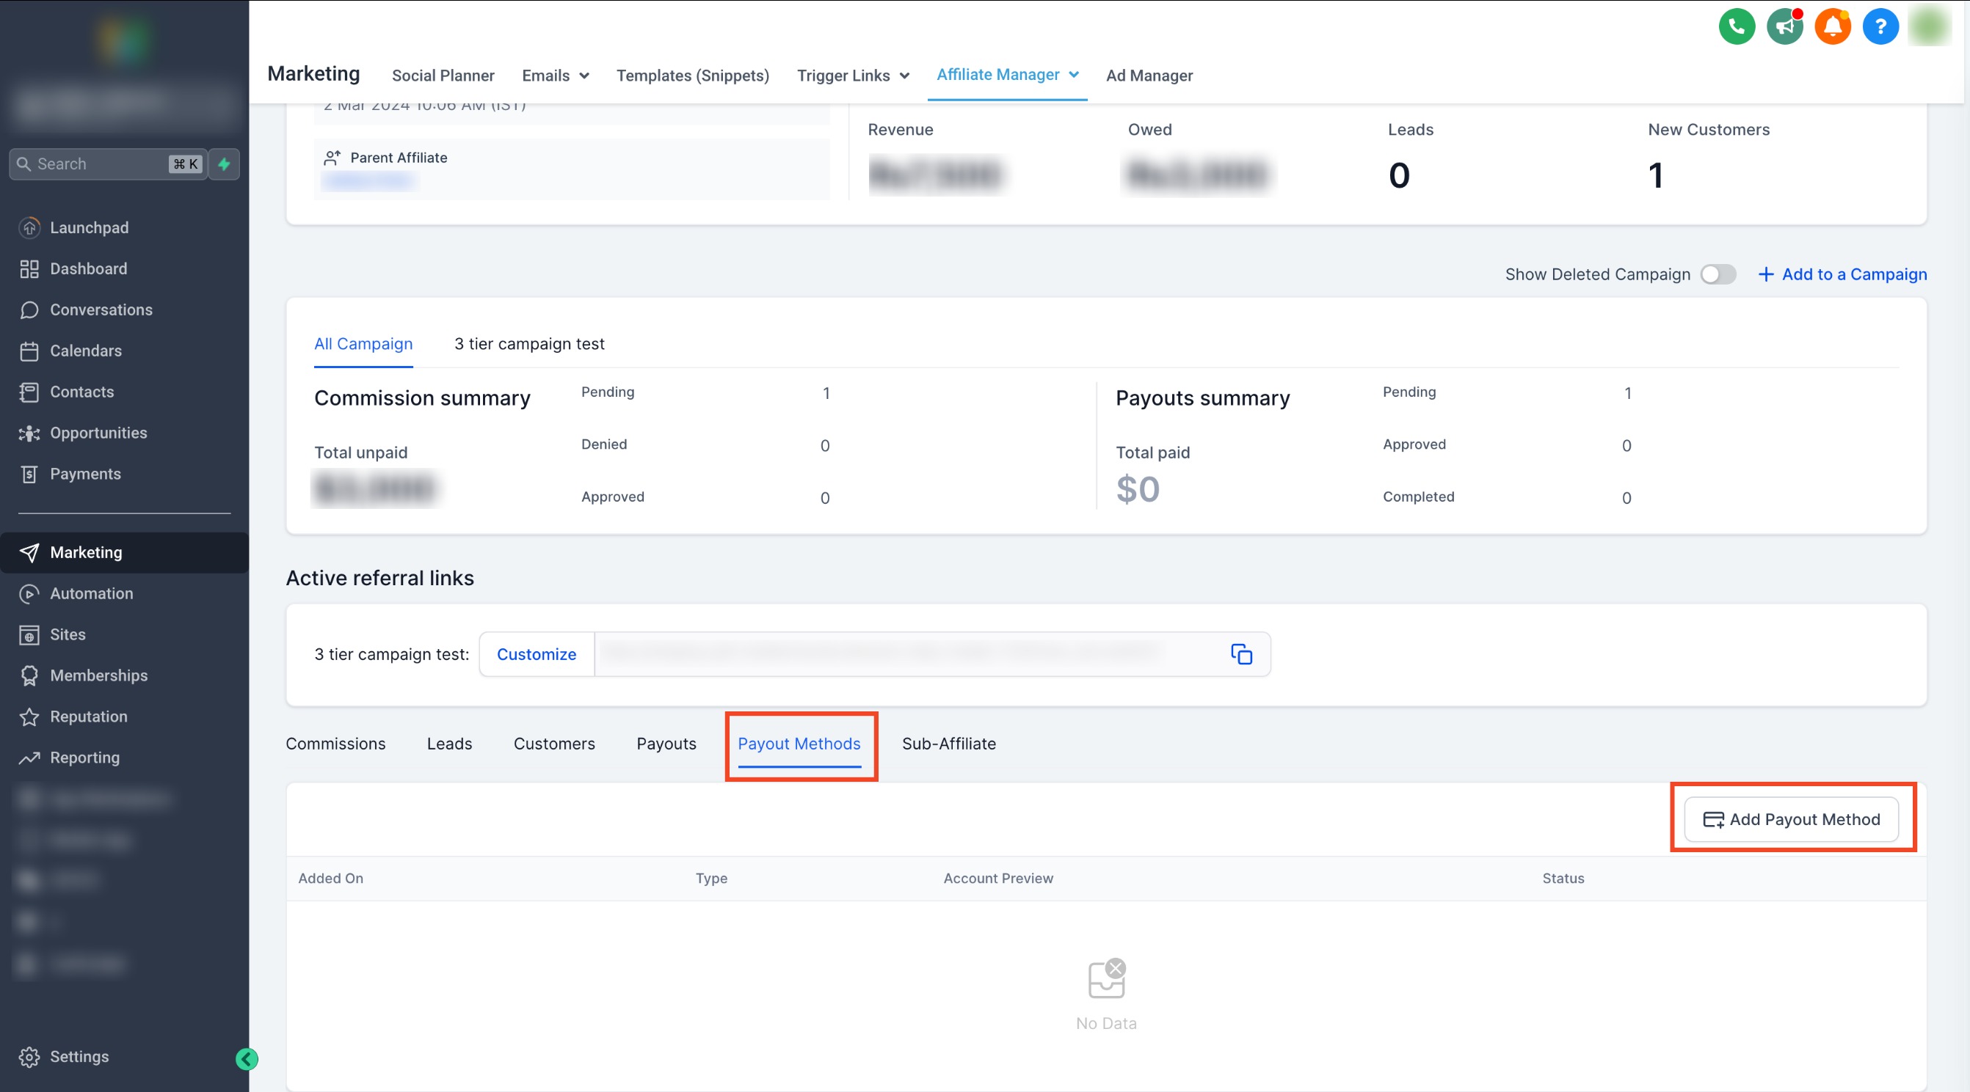Expand the Affiliate Manager dropdown
This screenshot has height=1092, width=1970.
coord(1007,75)
